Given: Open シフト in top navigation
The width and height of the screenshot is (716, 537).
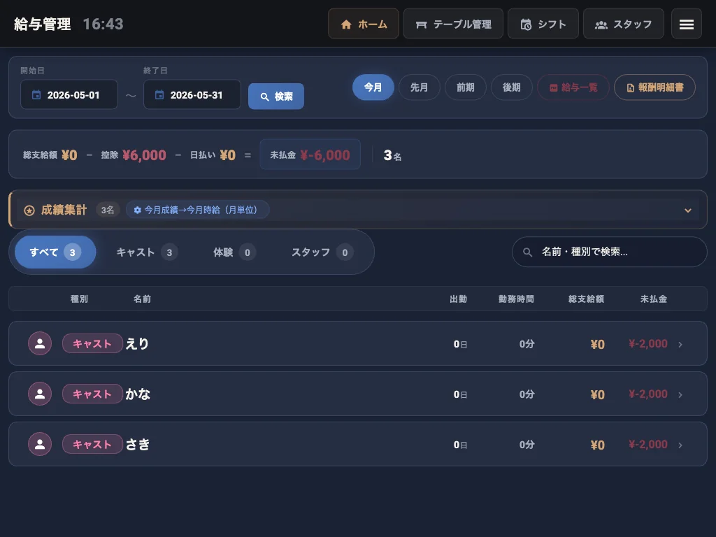Looking at the screenshot, I should tap(543, 24).
